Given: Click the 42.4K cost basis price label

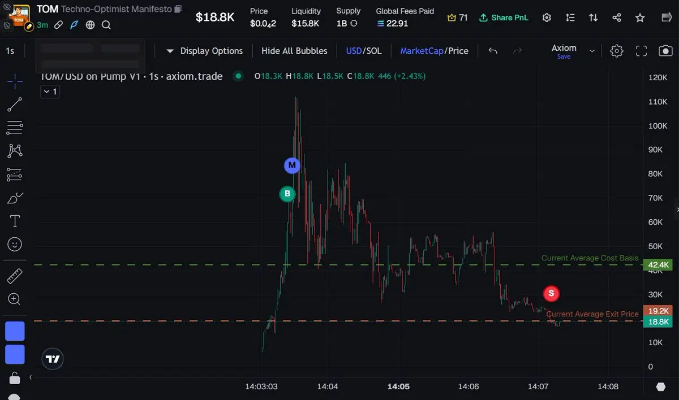Looking at the screenshot, I should click(659, 264).
